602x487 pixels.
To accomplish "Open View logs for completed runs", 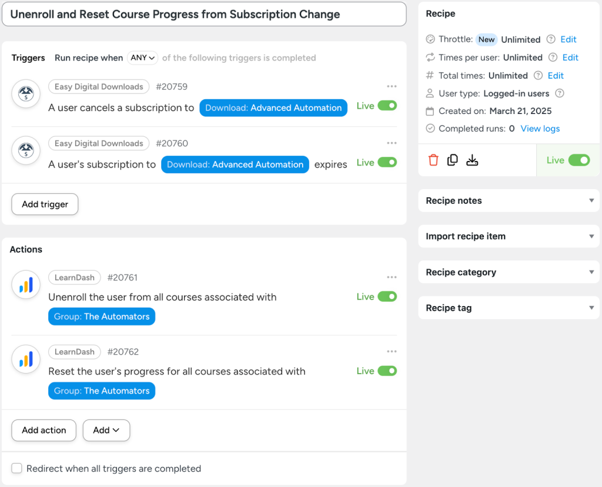I will pyautogui.click(x=540, y=129).
